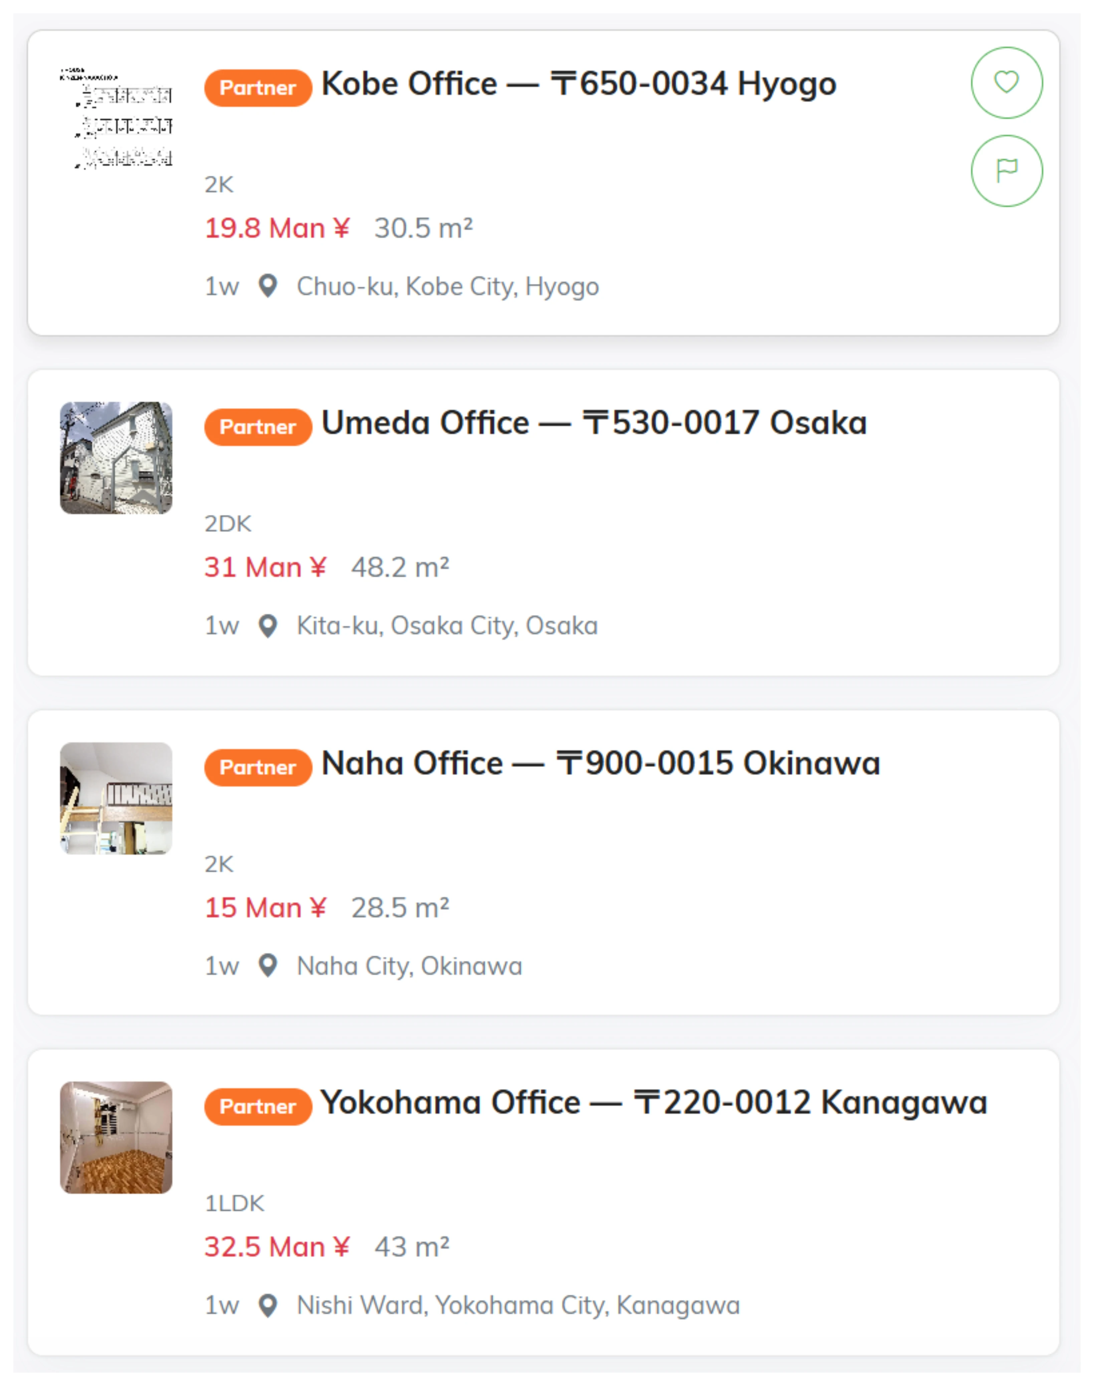The width and height of the screenshot is (1094, 1386).
Task: Open the Naha Office 〒900-0015 Okinawa listing title
Action: (600, 763)
